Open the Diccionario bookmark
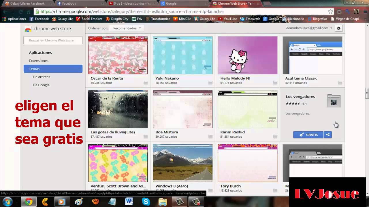369x207 pixels. coord(293,19)
